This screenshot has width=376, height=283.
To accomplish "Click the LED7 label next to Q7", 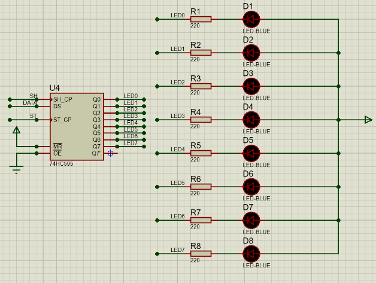I will tap(131, 143).
